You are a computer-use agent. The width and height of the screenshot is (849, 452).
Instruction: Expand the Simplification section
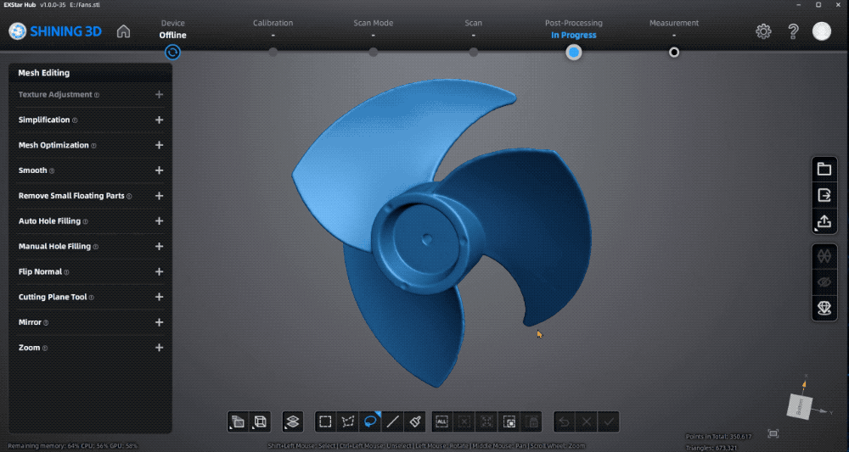[159, 120]
